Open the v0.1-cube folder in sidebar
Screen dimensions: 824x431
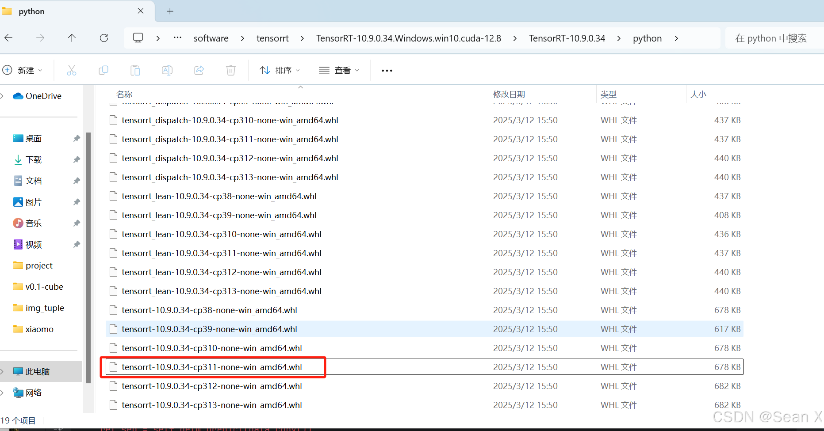38,287
